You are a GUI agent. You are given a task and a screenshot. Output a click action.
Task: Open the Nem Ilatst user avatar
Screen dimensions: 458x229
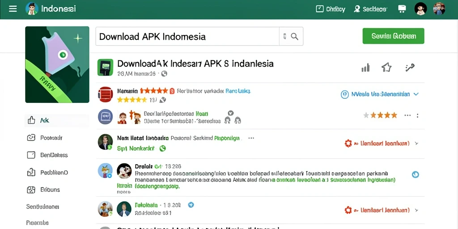coord(105,142)
